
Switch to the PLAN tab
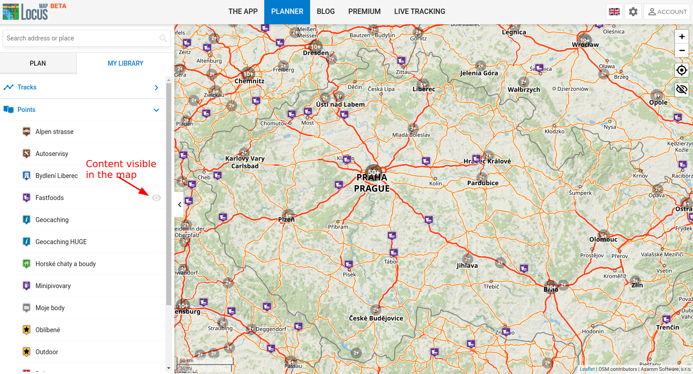coord(38,63)
